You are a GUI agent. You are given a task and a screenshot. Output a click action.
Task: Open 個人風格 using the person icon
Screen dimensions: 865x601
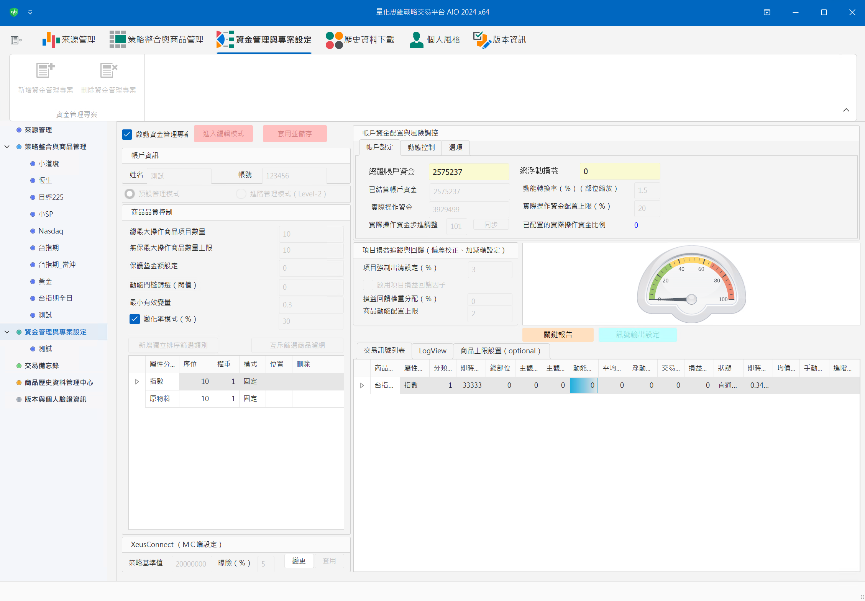click(x=416, y=39)
